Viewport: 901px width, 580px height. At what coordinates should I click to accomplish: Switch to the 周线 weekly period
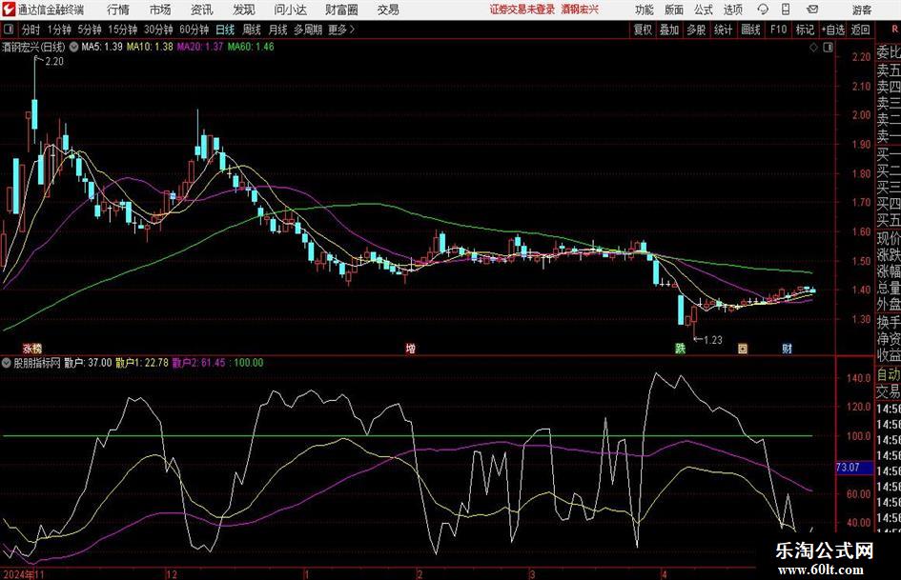[252, 30]
